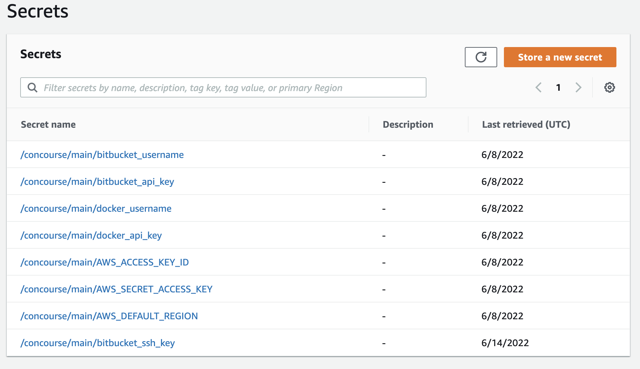Screen dimensions: 640x369
Task: Open the bitbucket_username secret
Action: point(102,155)
